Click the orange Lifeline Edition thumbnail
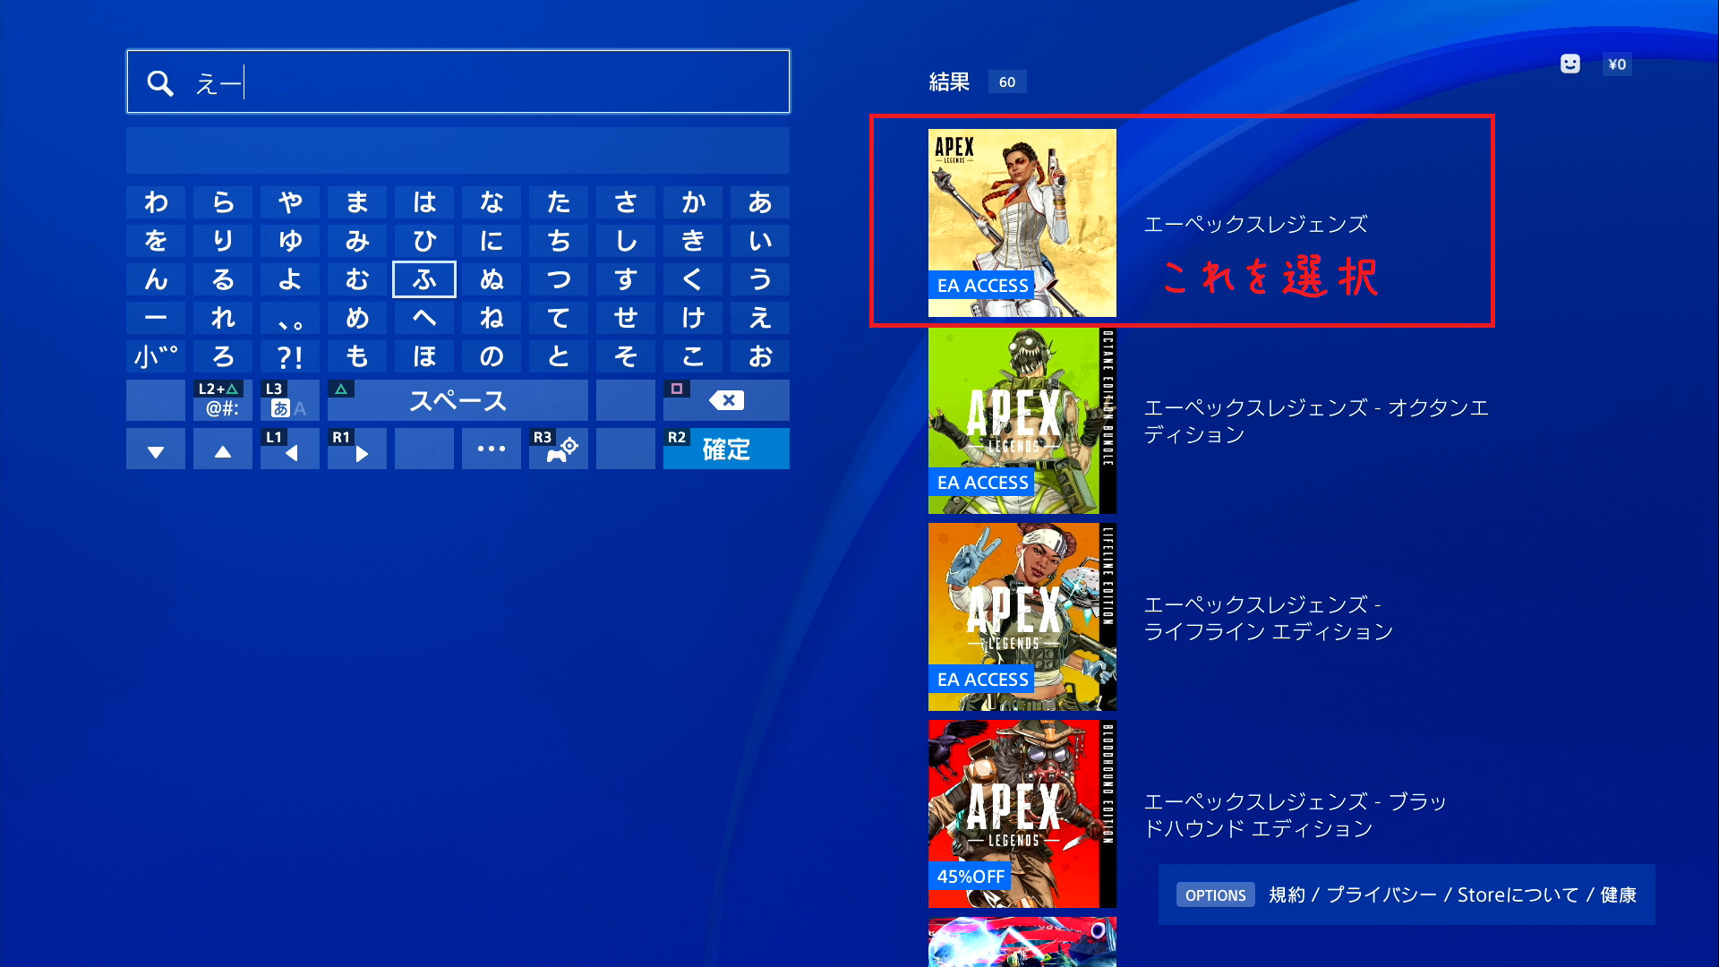 (1022, 617)
